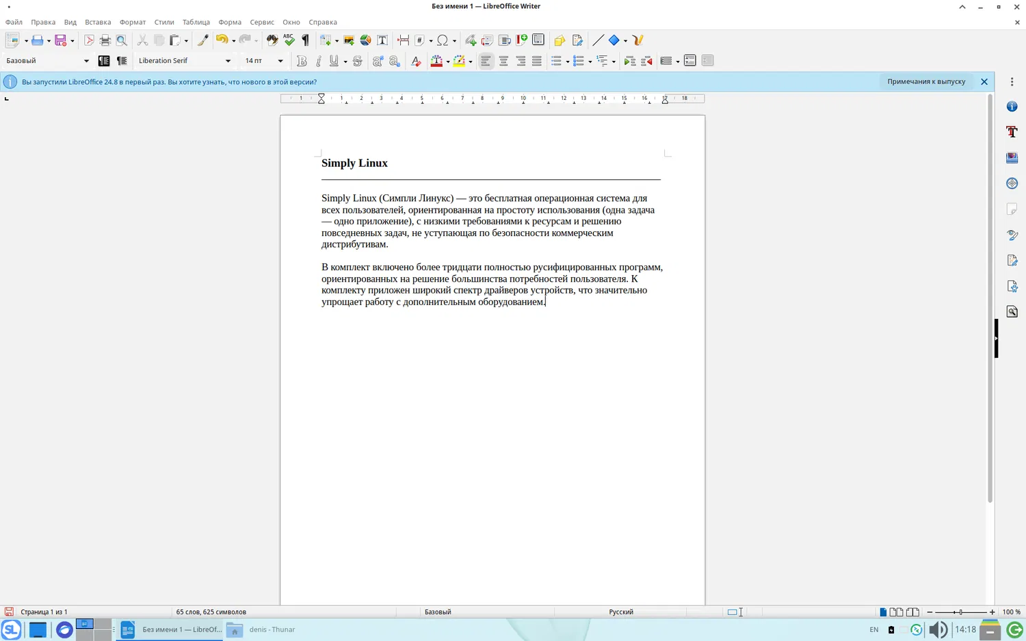Open the Liberation Serif font name dropdown

228,61
